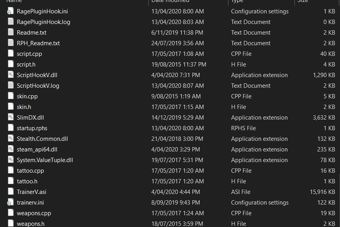Select the ScriptHookV.dll file icon
340x227 pixels.
click(10, 75)
